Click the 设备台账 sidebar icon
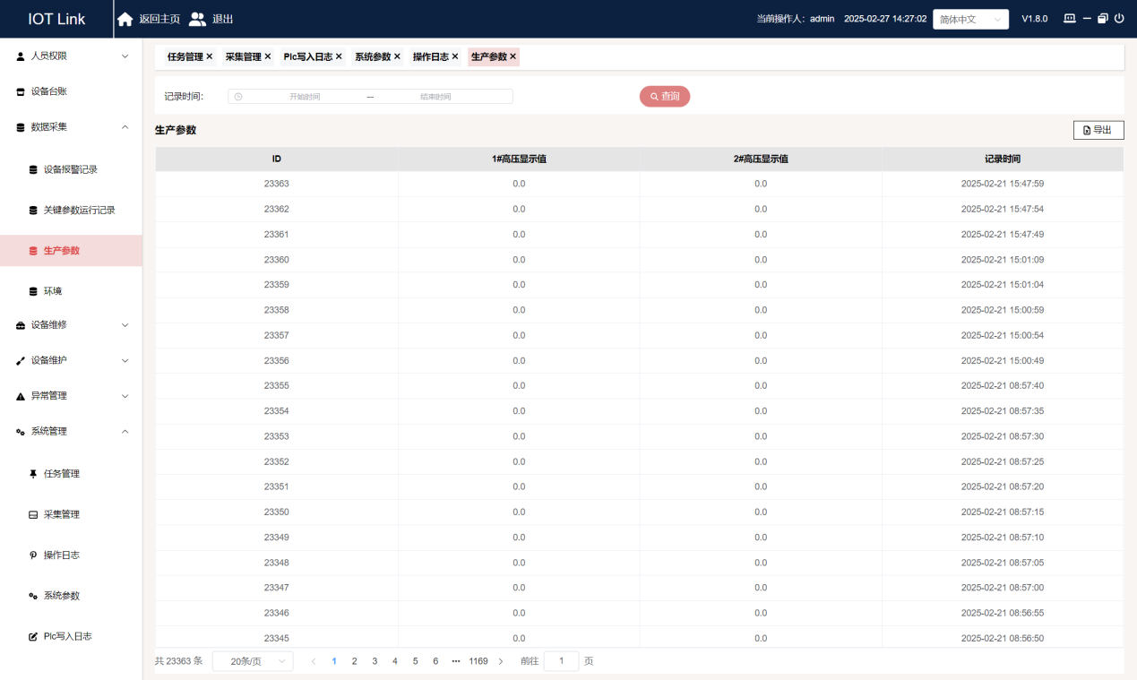The image size is (1137, 680). coord(21,91)
